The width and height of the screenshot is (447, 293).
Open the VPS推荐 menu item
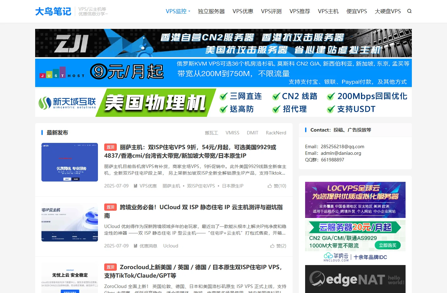(300, 11)
